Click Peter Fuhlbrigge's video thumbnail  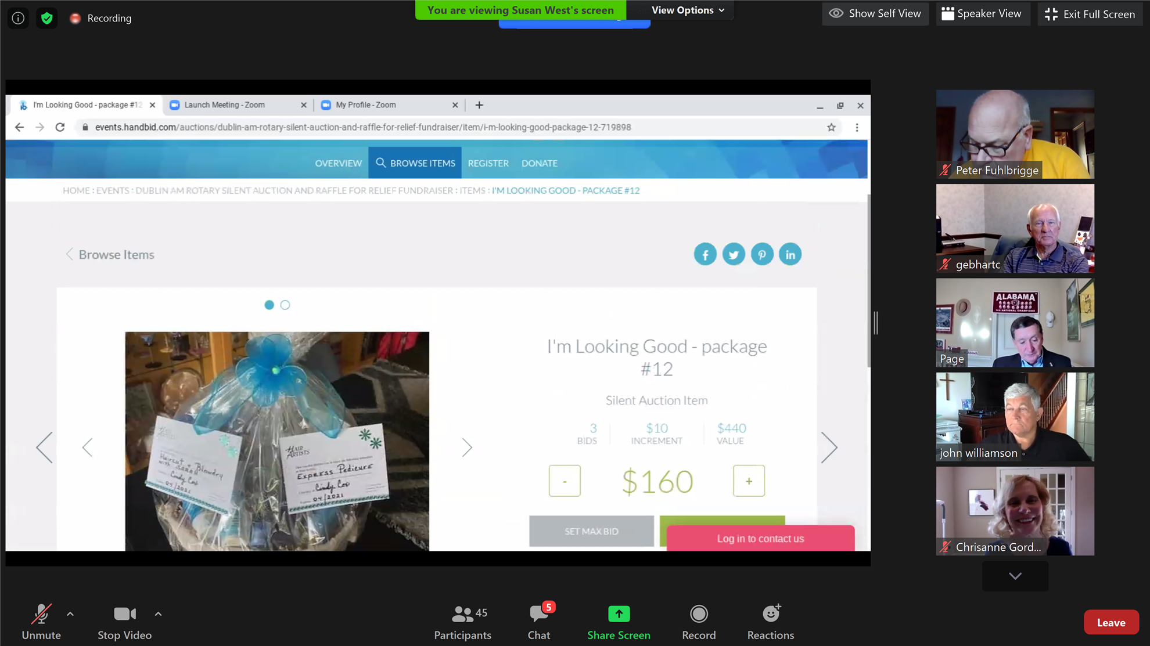click(x=1015, y=134)
